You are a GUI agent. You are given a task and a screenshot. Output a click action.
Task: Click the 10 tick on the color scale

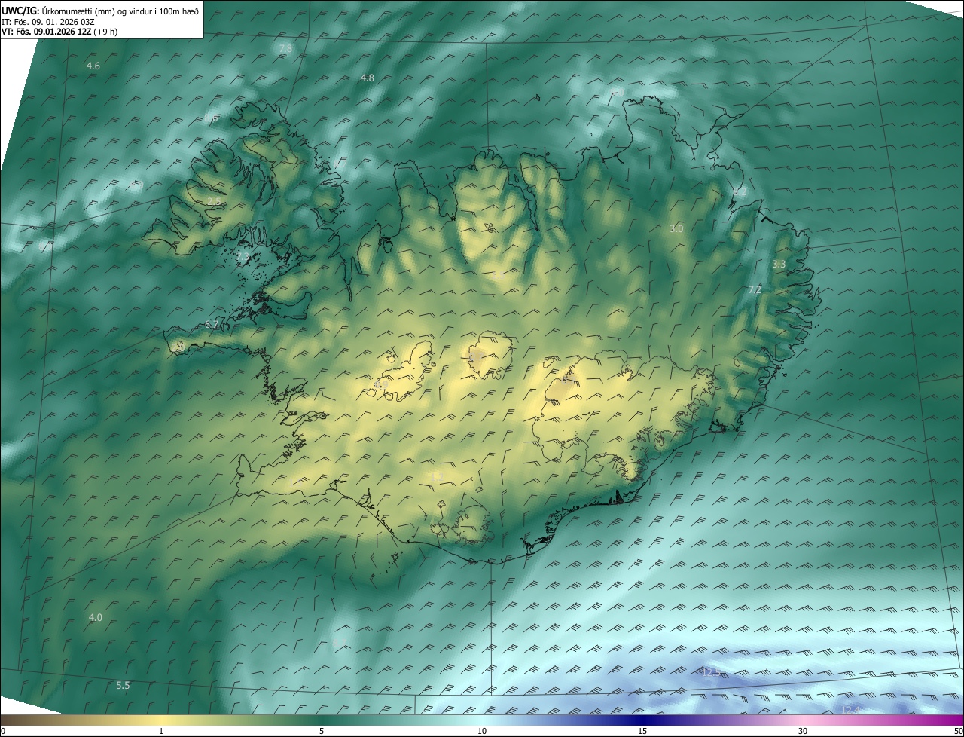pyautogui.click(x=482, y=731)
